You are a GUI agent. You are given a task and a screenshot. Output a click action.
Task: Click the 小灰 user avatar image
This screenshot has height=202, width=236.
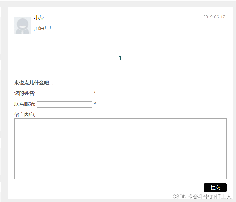click(22, 26)
